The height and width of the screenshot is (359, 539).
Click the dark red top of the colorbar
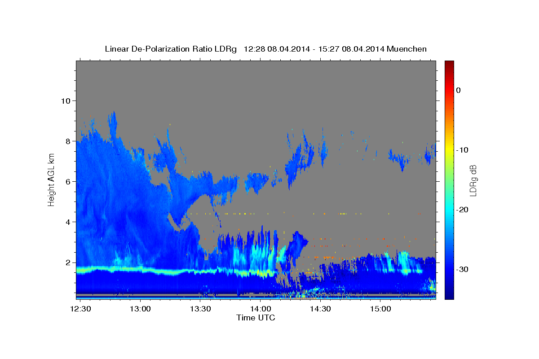point(449,64)
